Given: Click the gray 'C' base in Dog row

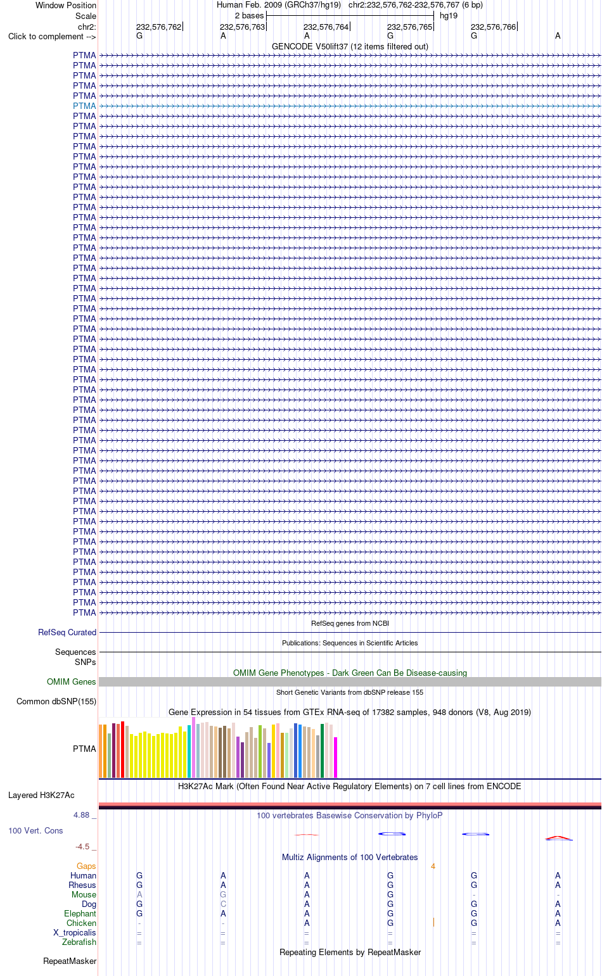Looking at the screenshot, I should [x=223, y=904].
